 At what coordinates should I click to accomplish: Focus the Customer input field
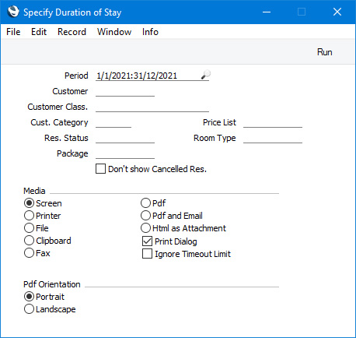coord(125,91)
